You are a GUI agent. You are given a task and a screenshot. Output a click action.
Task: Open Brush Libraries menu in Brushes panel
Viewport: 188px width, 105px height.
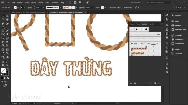[x=131, y=83]
